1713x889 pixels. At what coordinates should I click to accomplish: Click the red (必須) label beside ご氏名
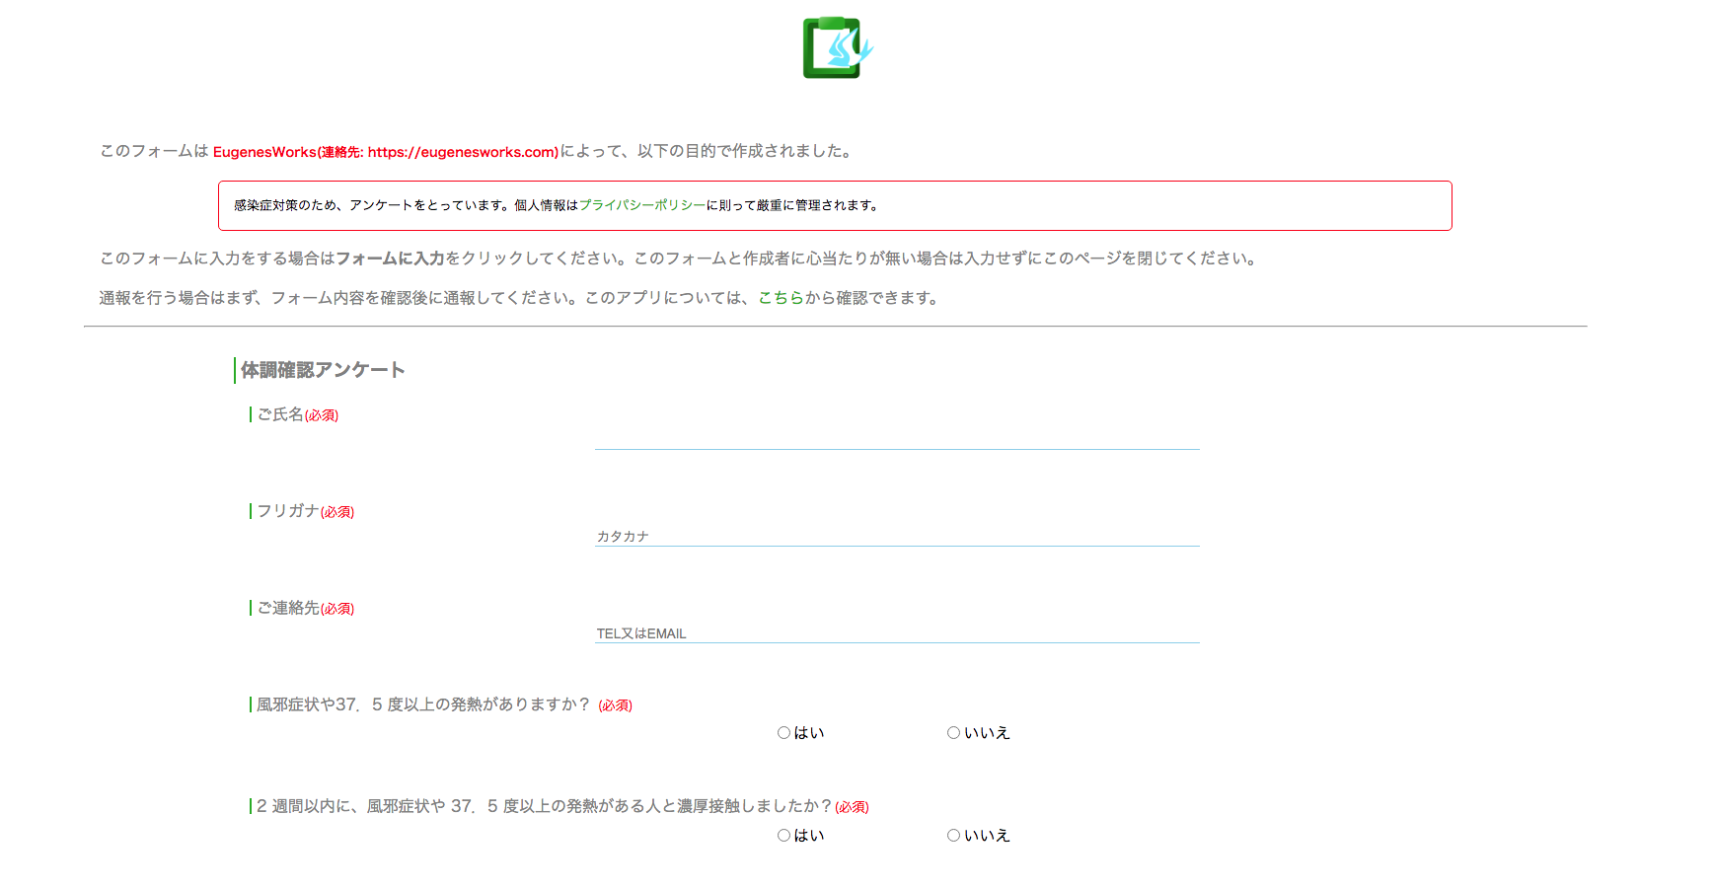(x=321, y=415)
